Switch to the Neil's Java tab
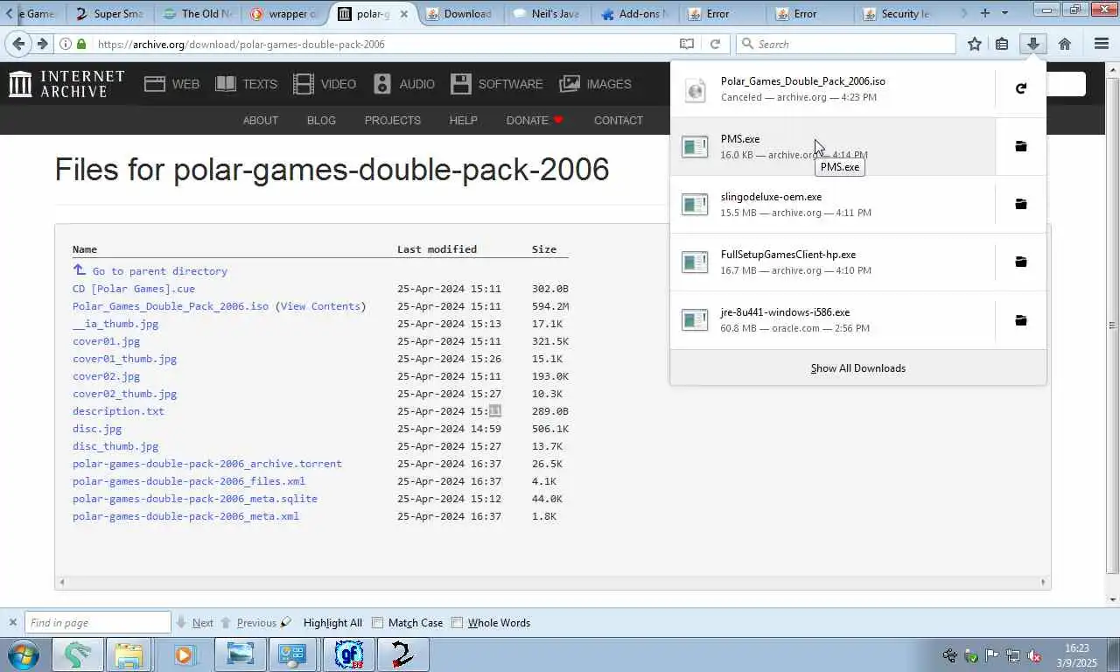1120x672 pixels. pyautogui.click(x=547, y=13)
